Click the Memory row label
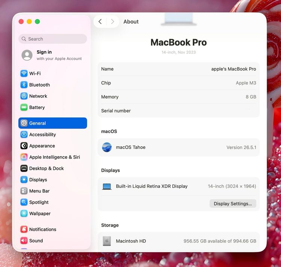The width and height of the screenshot is (281, 267). point(110,97)
